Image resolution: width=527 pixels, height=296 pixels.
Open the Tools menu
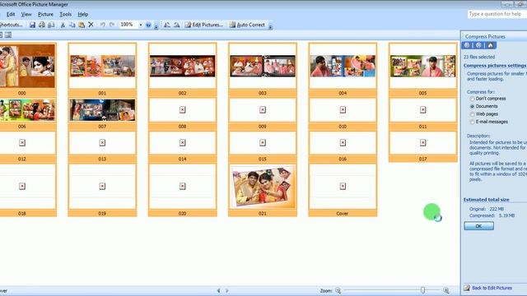(65, 14)
